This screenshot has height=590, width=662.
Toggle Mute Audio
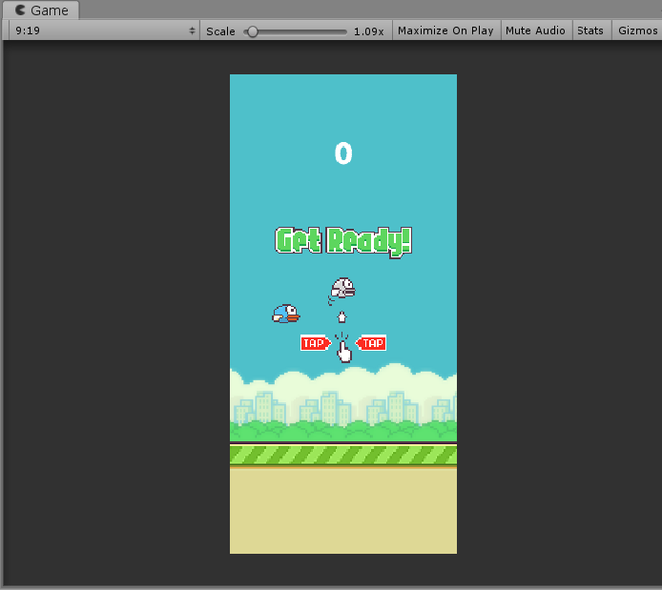(x=535, y=31)
